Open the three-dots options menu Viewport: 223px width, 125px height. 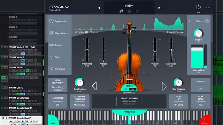pos(208,8)
